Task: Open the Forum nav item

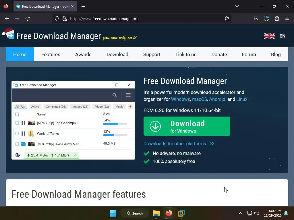Action: point(249,54)
